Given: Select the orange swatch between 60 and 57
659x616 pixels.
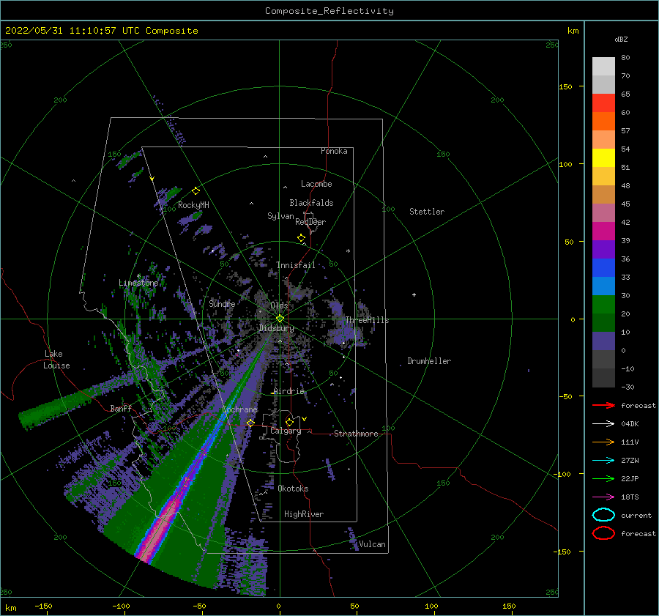Looking at the screenshot, I should 603,122.
